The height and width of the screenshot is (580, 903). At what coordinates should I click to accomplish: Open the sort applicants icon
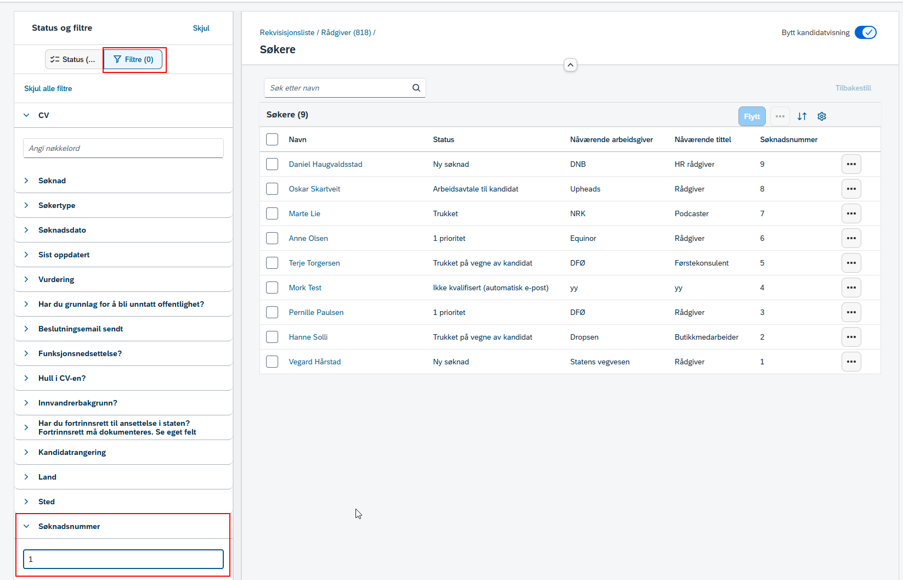(x=802, y=116)
